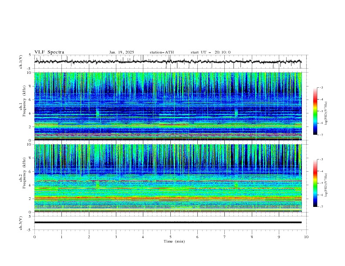Viewport: 345px width, 266px height.
Task: Click the 2 tick label on Time axis
Action: [89, 237]
